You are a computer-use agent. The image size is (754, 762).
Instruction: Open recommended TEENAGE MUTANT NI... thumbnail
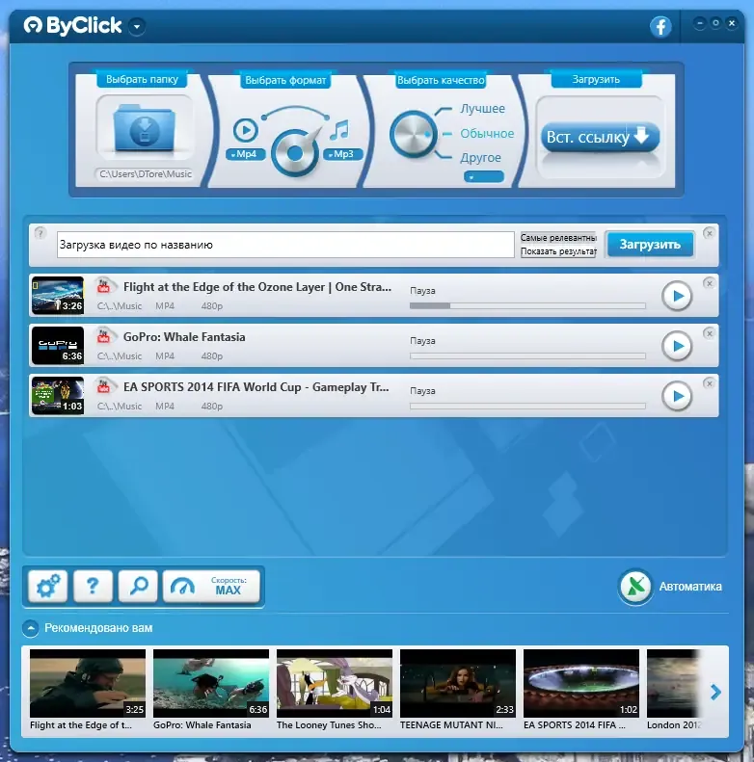pos(458,683)
